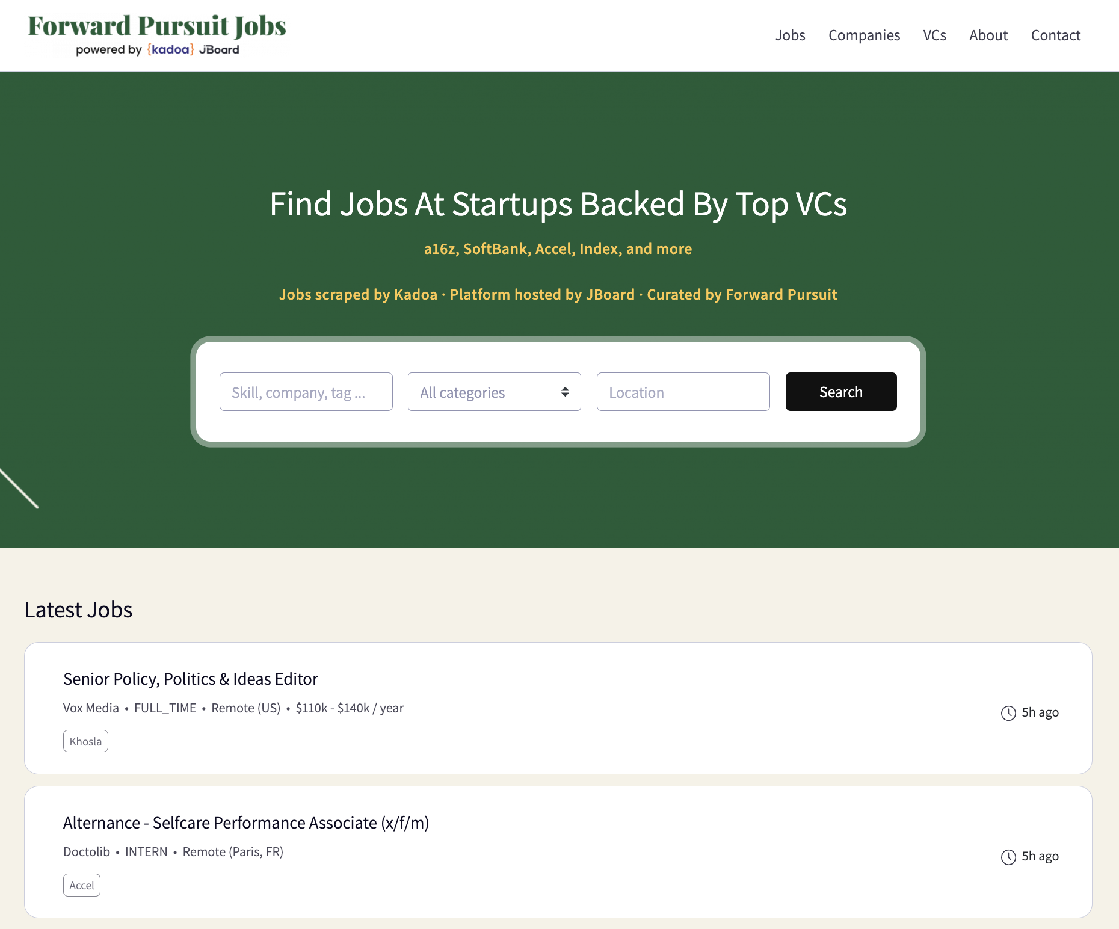Open the Senior Policy, Politics & Ideas Editor job
This screenshot has width=1119, height=929.
click(191, 679)
